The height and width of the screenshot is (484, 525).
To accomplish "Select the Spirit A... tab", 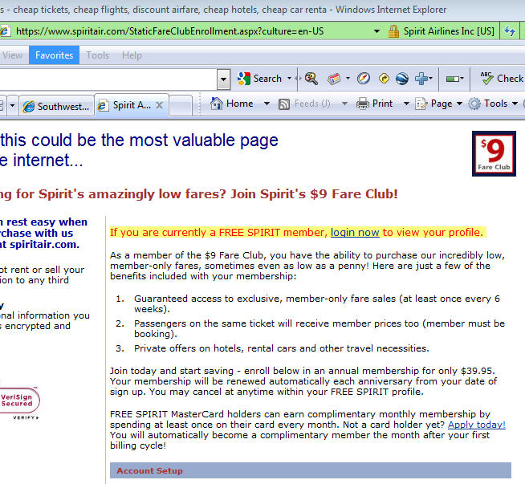I will coord(132,105).
